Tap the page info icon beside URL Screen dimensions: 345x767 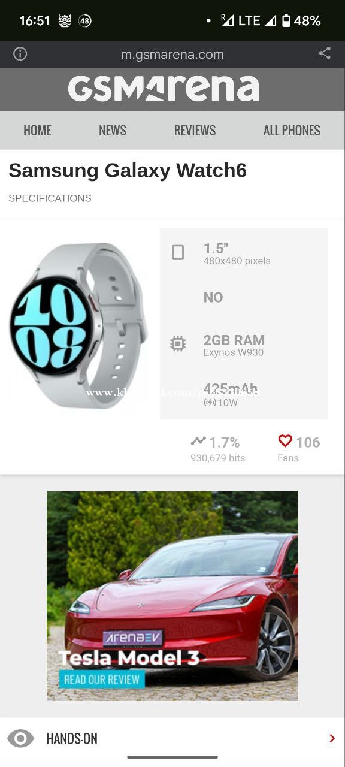coord(20,54)
